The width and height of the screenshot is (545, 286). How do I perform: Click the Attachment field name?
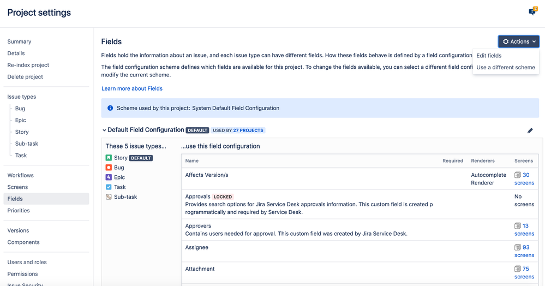(200, 269)
